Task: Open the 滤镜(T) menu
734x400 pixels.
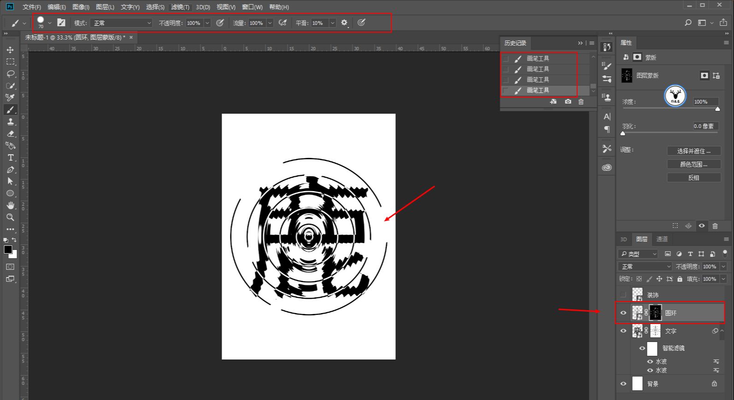Action: tap(180, 7)
